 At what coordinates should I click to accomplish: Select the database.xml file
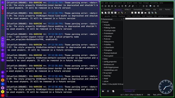109,64
